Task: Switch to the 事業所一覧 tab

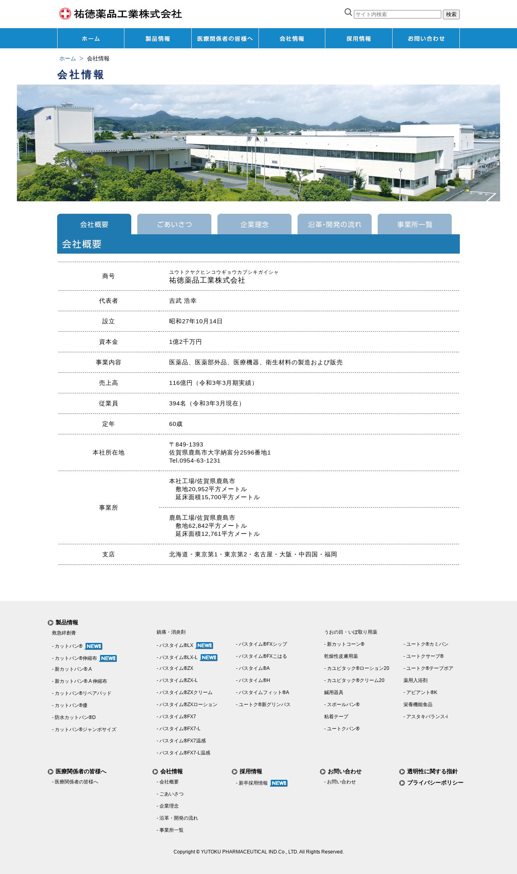Action: 415,224
